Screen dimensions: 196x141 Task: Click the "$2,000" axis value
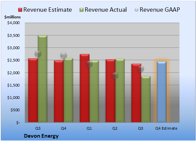click(x=13, y=73)
